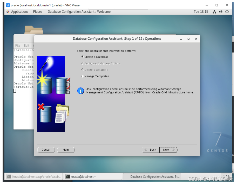
Task: Open the Applications menu in top panel
Action: (x=20, y=12)
